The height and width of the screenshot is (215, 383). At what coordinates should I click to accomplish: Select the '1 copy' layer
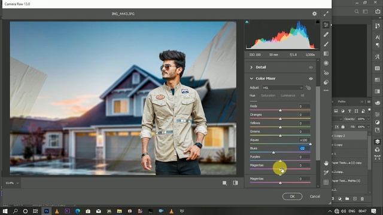349,145
